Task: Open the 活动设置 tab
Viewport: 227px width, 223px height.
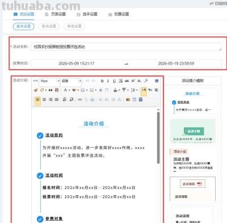Action: [x=24, y=14]
